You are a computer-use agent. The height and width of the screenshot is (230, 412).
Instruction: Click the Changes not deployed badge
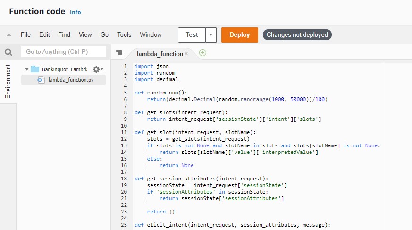pyautogui.click(x=297, y=34)
